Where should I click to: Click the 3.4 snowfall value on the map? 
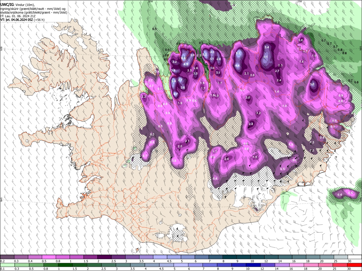pyautogui.click(x=267, y=47)
